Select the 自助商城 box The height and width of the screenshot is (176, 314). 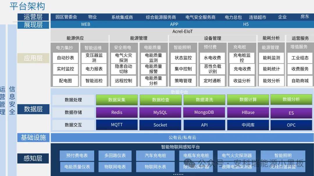[x=300, y=81]
